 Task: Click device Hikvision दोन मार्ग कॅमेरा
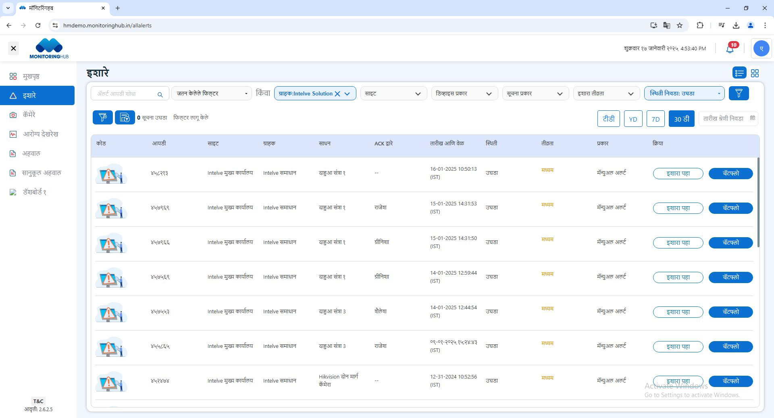(338, 381)
